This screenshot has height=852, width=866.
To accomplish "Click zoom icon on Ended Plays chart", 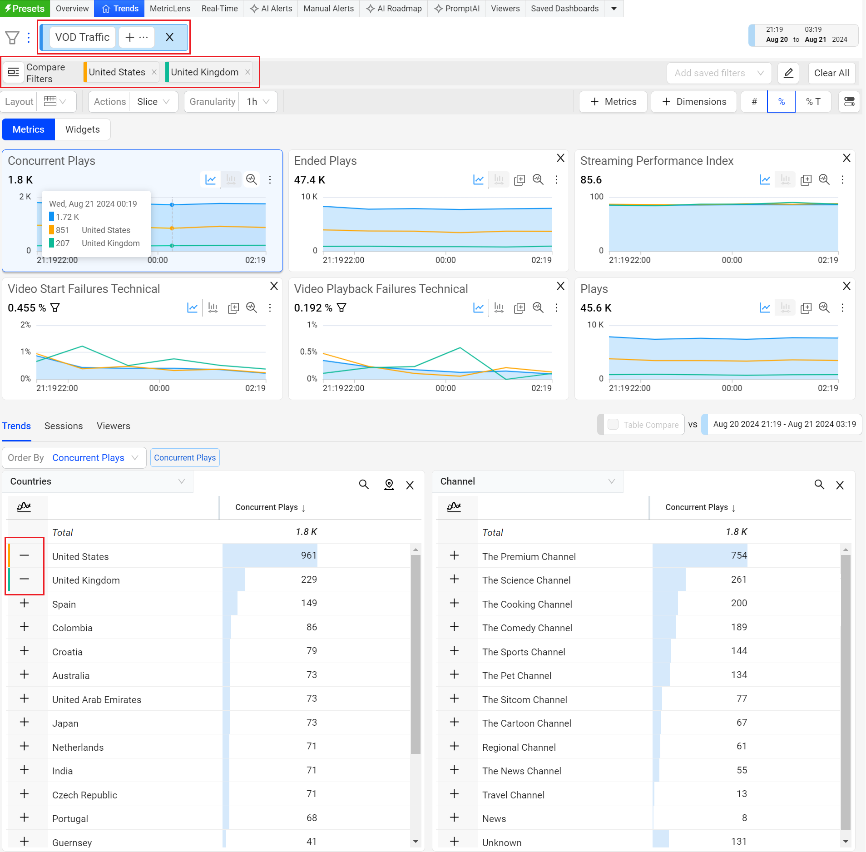I will (538, 180).
